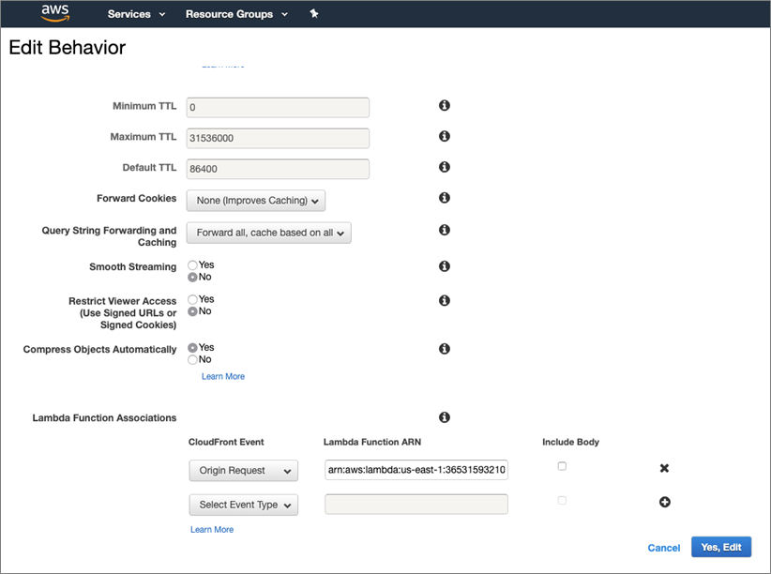Click the Smooth Streaming info icon
The width and height of the screenshot is (771, 574).
tap(444, 265)
